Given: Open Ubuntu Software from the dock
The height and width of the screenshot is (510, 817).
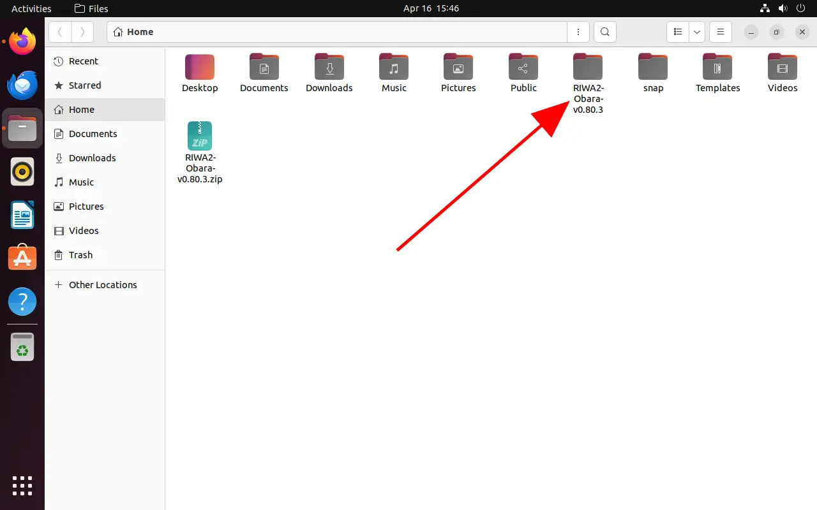Looking at the screenshot, I should click(x=22, y=258).
